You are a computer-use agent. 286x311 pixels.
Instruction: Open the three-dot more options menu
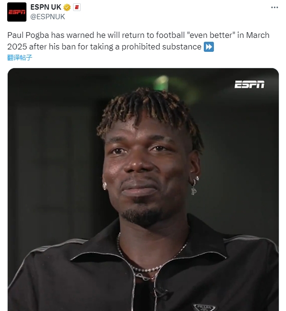(274, 7)
